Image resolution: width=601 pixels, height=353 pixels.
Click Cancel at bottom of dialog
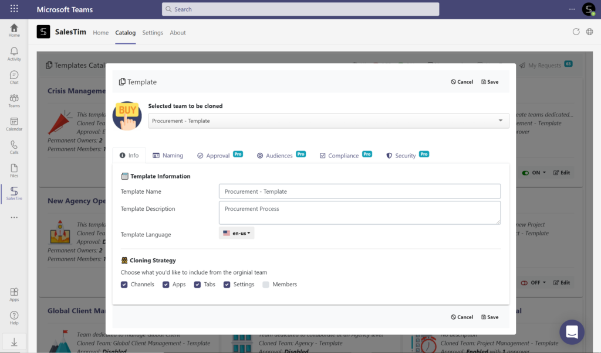[x=462, y=317]
